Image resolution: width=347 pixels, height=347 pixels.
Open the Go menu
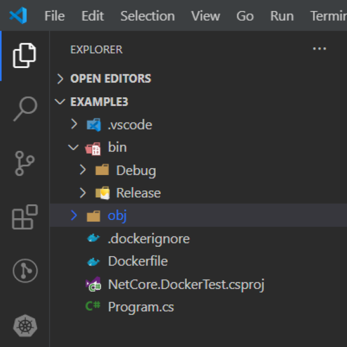[245, 16]
